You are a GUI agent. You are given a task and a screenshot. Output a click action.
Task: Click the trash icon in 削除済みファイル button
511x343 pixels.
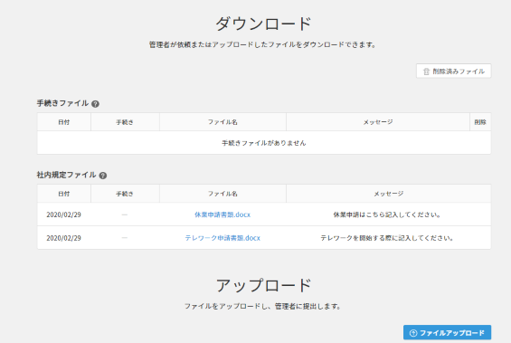[x=426, y=71]
